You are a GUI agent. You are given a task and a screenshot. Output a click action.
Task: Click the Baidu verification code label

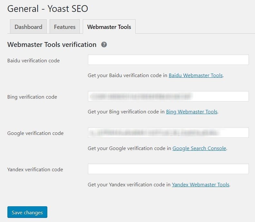33,60
